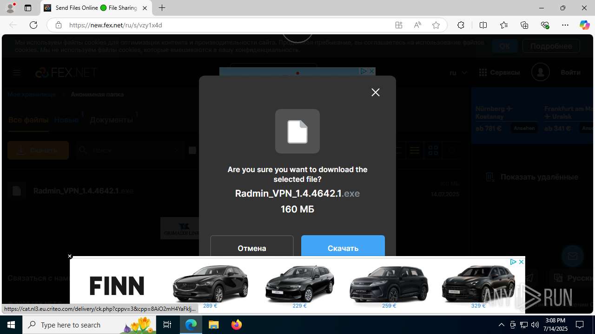Open volume control in tray
Image resolution: width=595 pixels, height=334 pixels.
(535, 325)
